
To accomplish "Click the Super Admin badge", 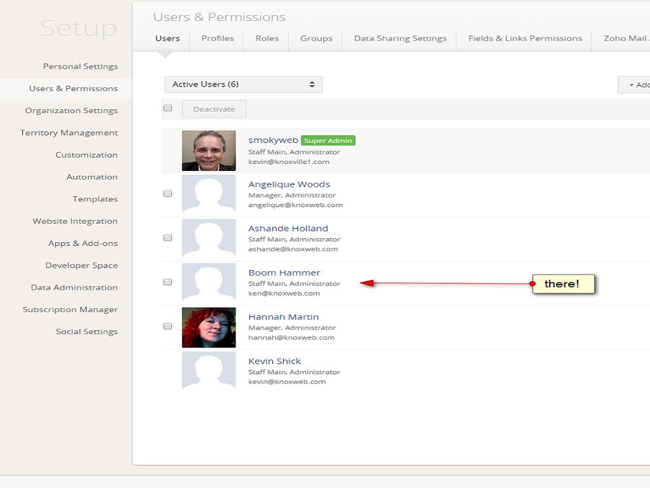I will tap(328, 140).
